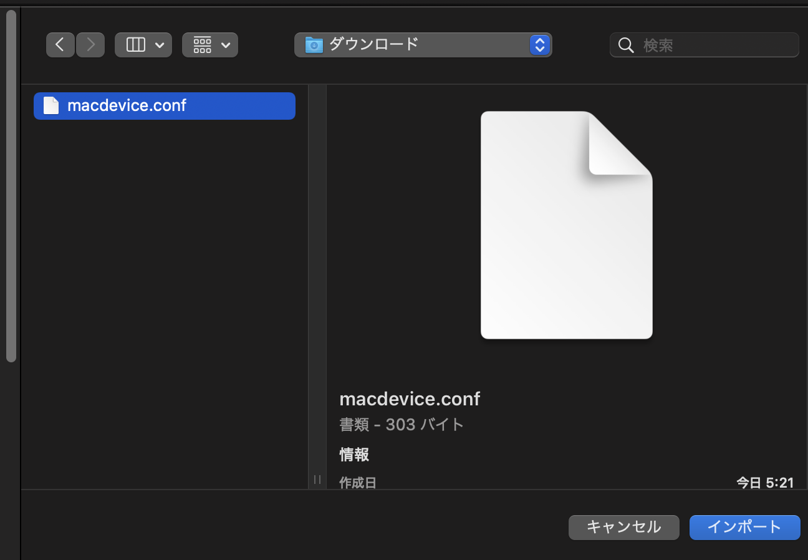Switch to column view icon
This screenshot has width=808, height=560.
[135, 45]
